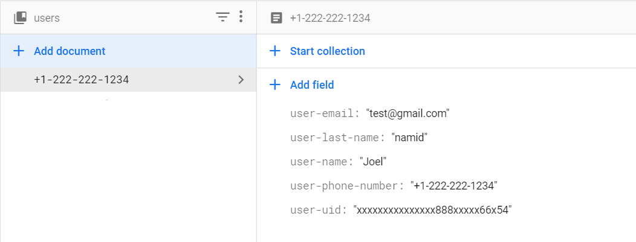
Task: Expand the chevron on the +1-222-222-1234 row
Action: tap(241, 80)
